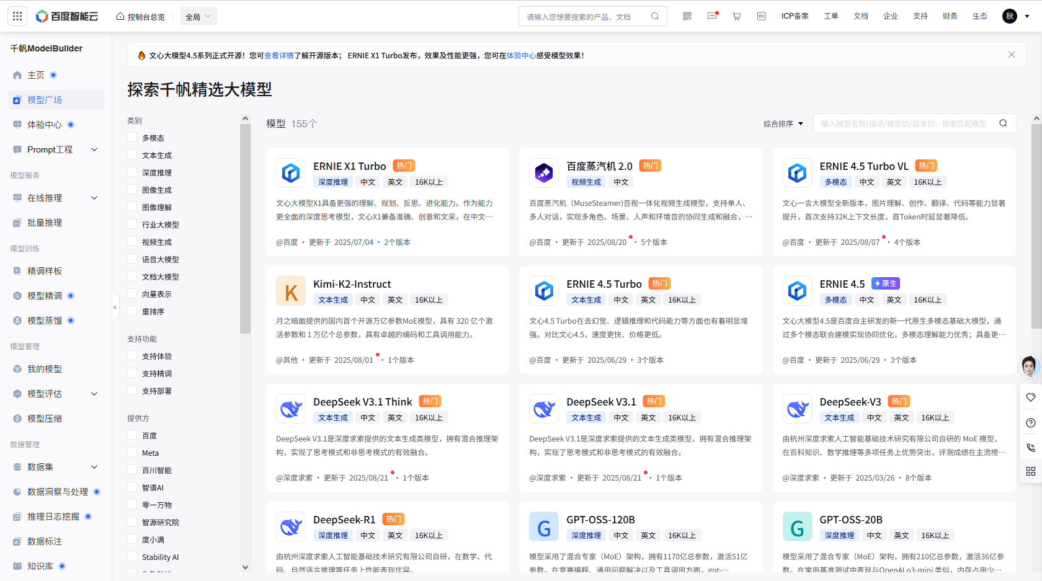1042x581 pixels.
Task: Expand 在线推理 sidebar section
Action: [94, 198]
